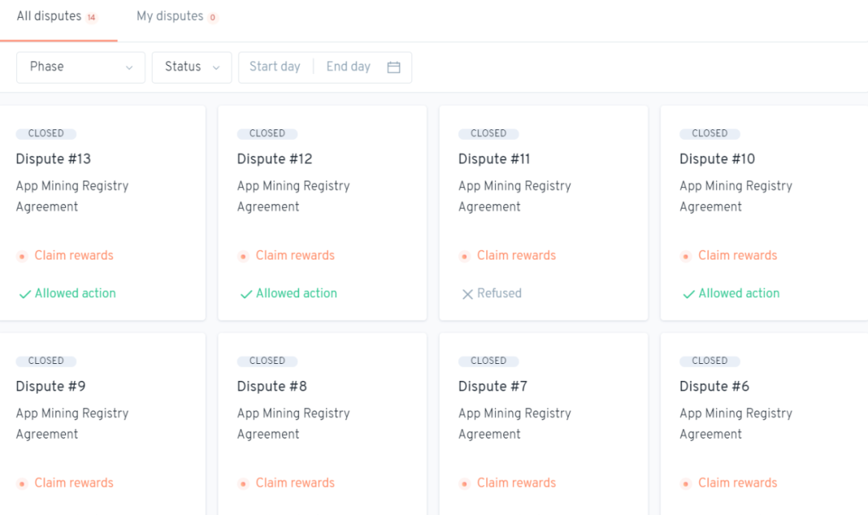Image resolution: width=868 pixels, height=515 pixels.
Task: Click Claim rewards icon on Dispute #8
Action: [244, 484]
